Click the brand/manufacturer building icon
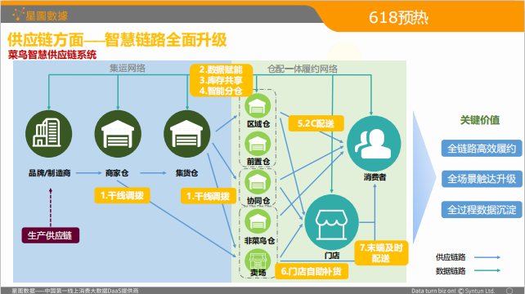The height and width of the screenshot is (294, 525). point(49,134)
